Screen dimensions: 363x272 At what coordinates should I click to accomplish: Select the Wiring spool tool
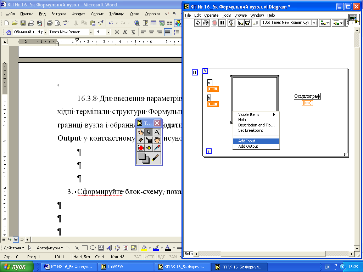click(x=141, y=140)
